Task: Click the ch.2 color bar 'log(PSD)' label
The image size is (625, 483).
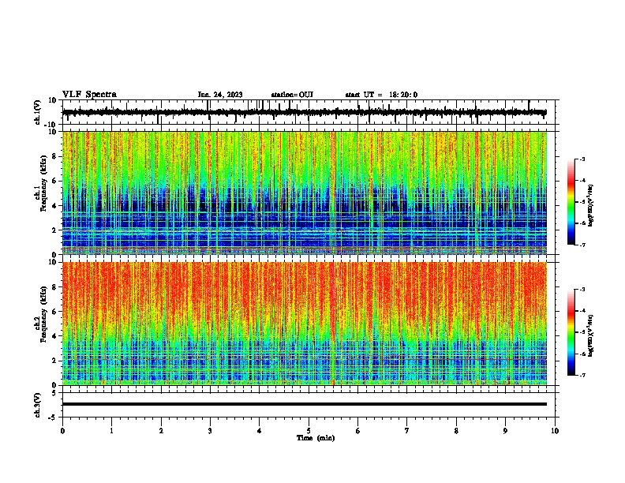Action: coord(591,335)
